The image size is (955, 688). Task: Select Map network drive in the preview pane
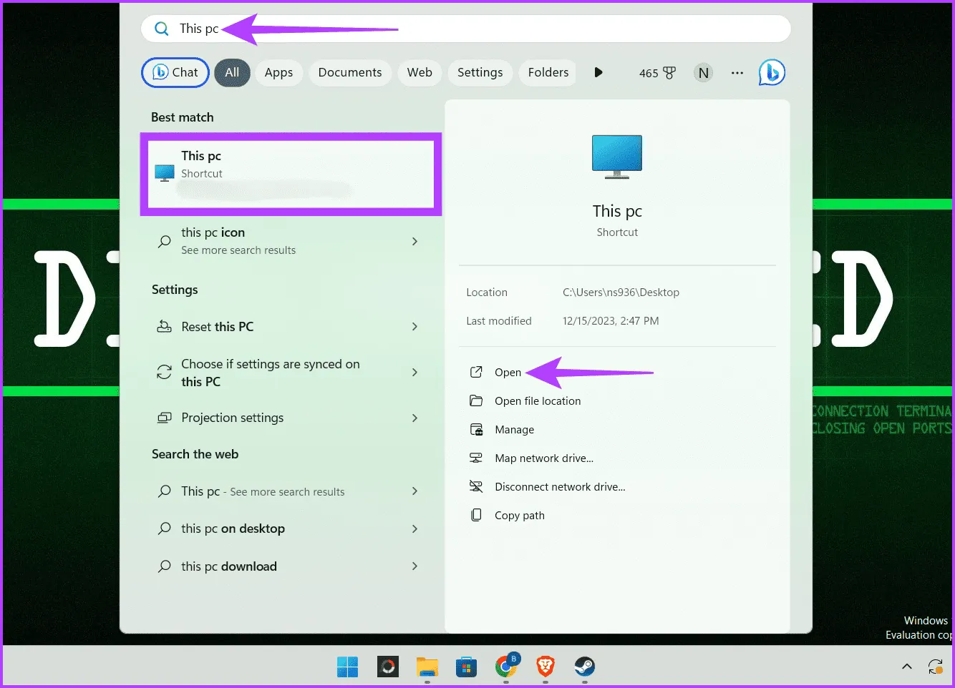pos(543,458)
